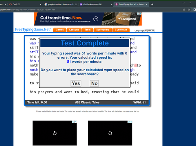196x146 pixels.
Task: Click No to skip the scoreboard
Action: tap(94, 83)
